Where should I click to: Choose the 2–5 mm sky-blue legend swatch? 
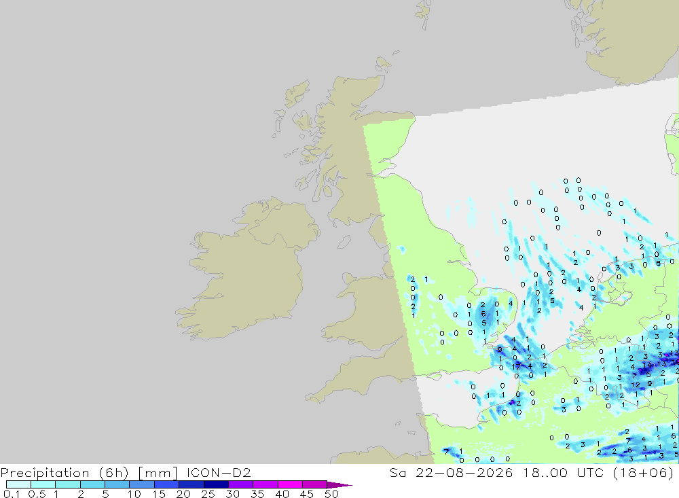tap(92, 484)
